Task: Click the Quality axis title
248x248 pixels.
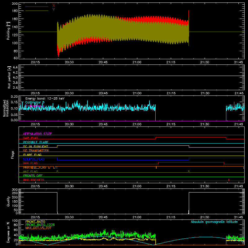Action: (x=8, y=201)
